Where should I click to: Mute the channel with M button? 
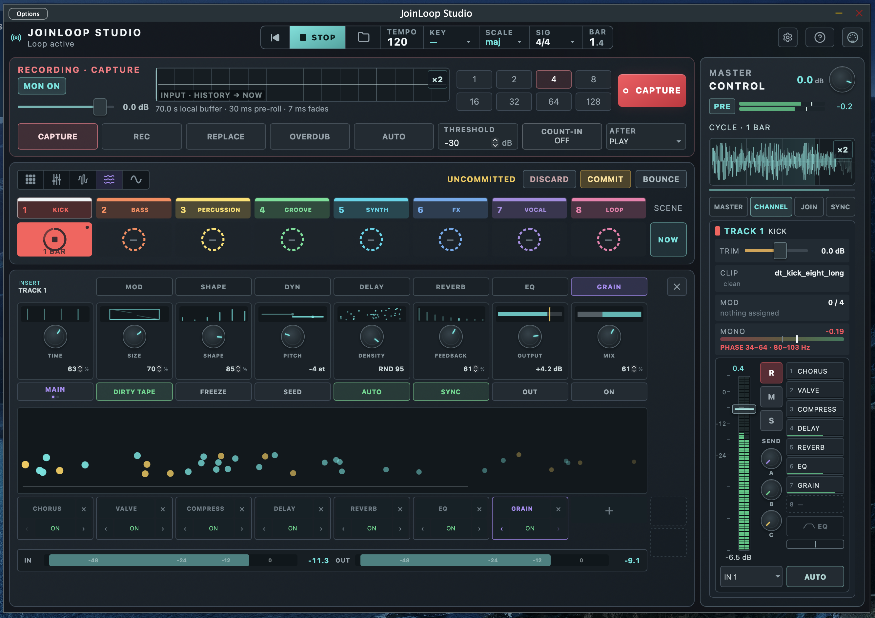pyautogui.click(x=771, y=397)
